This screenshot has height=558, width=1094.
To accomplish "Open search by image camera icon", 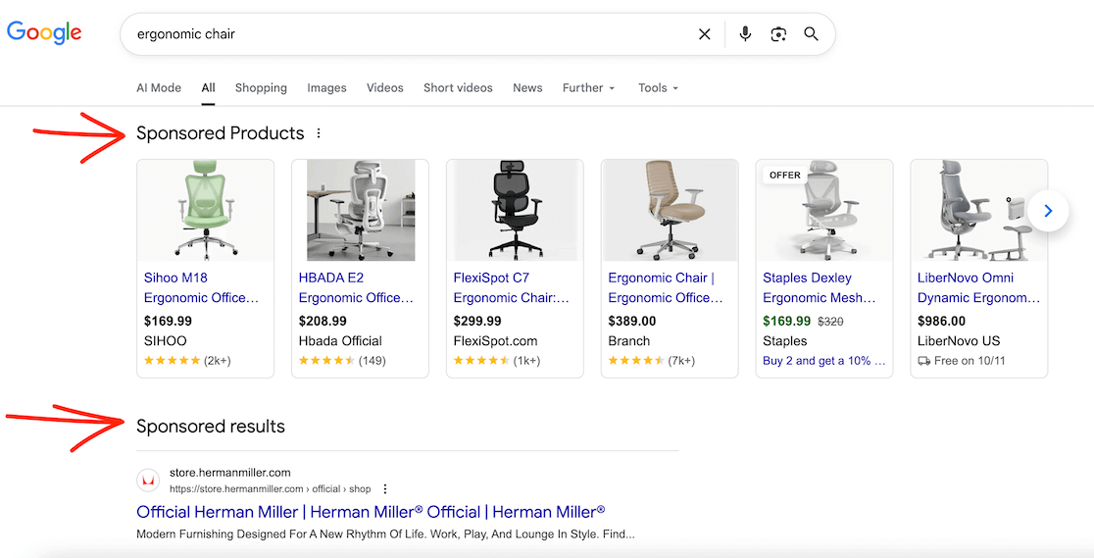I will [778, 34].
